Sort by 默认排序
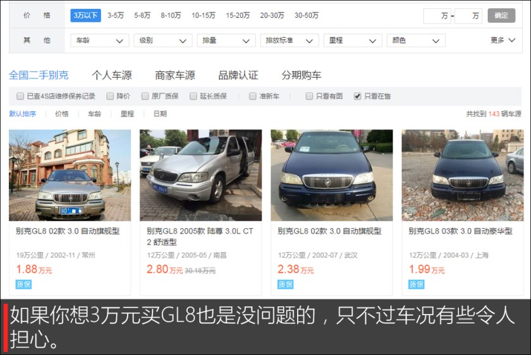The image size is (531, 355). tap(22, 114)
